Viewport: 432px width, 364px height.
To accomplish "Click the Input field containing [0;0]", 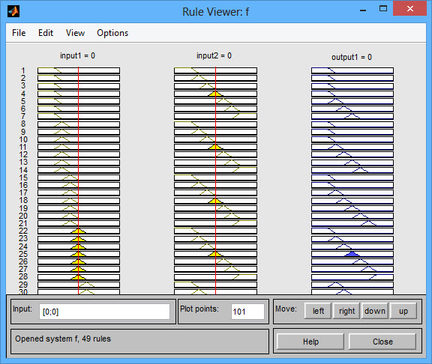I will [104, 312].
